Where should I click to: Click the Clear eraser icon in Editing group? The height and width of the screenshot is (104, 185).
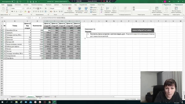click(101, 12)
